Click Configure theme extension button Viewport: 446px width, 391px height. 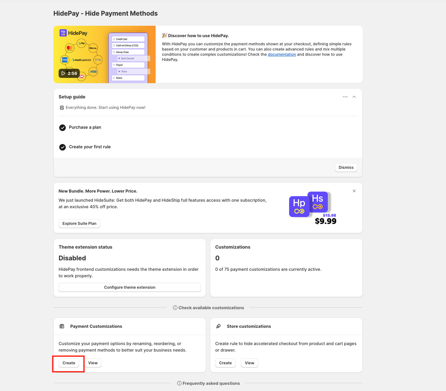pyautogui.click(x=130, y=287)
